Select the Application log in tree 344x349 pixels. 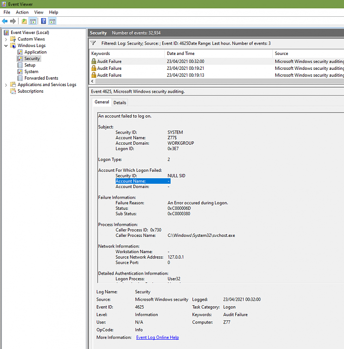tap(36, 52)
